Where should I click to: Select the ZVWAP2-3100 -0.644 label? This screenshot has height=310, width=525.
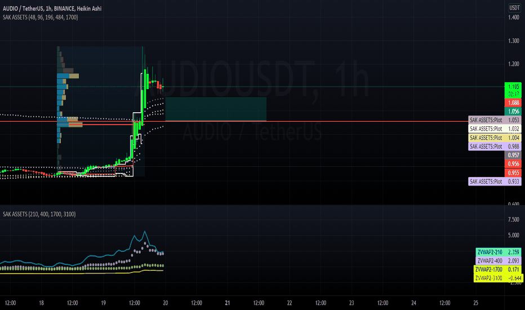(499, 278)
